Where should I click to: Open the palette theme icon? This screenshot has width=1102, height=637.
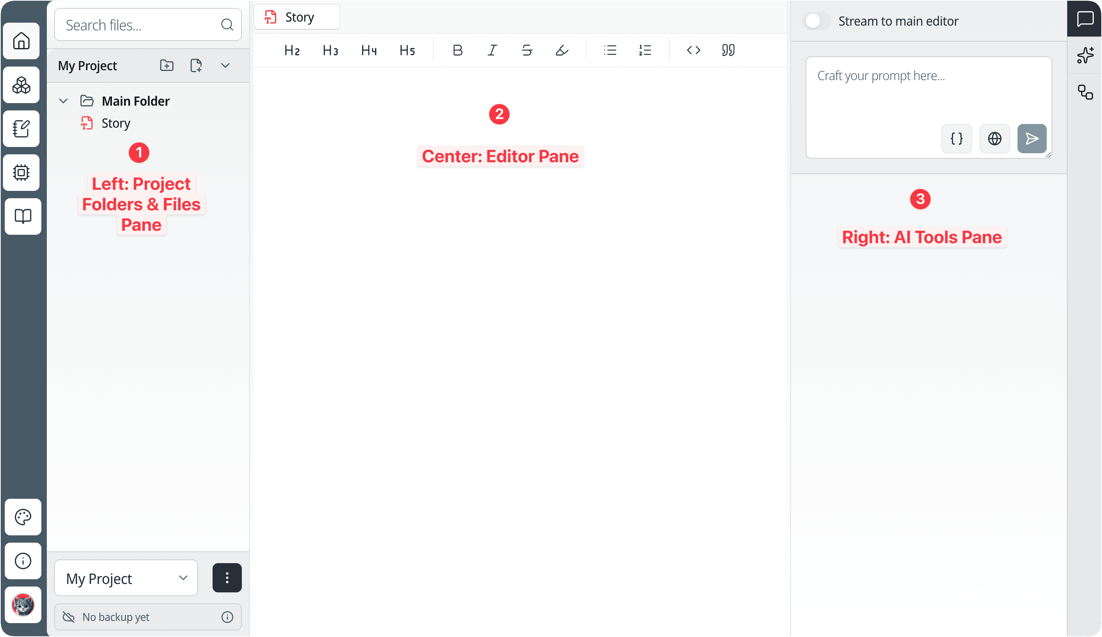23,517
